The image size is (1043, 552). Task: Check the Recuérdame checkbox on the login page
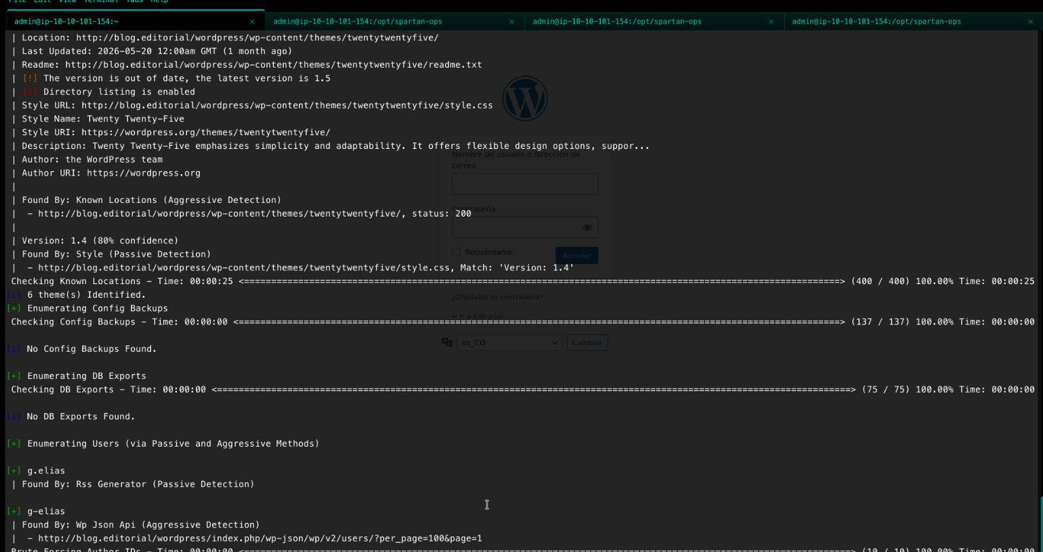456,252
